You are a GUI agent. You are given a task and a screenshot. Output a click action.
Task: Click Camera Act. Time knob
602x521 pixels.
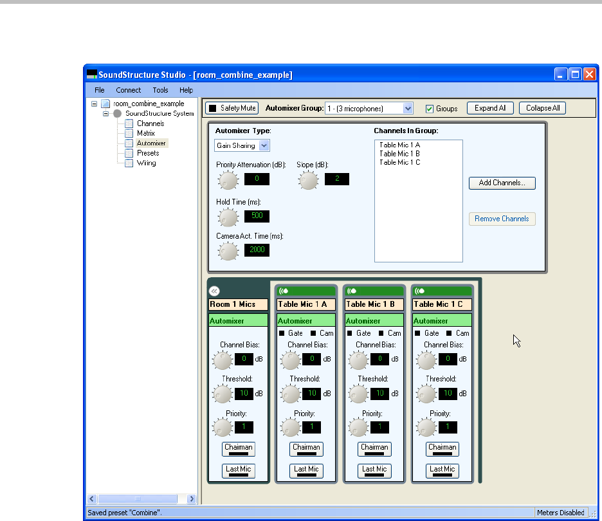pos(228,251)
